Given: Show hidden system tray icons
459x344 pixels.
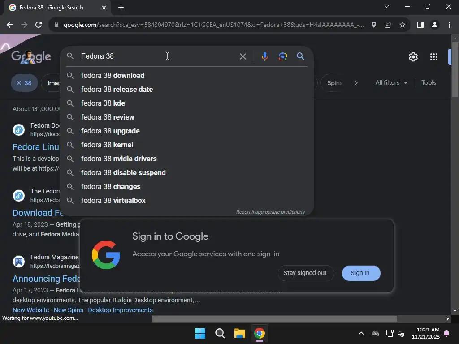Looking at the screenshot, I should 361,333.
